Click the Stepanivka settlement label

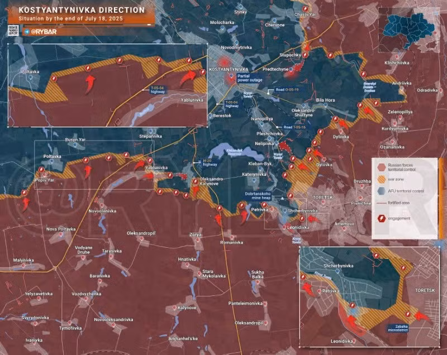pyautogui.click(x=150, y=136)
